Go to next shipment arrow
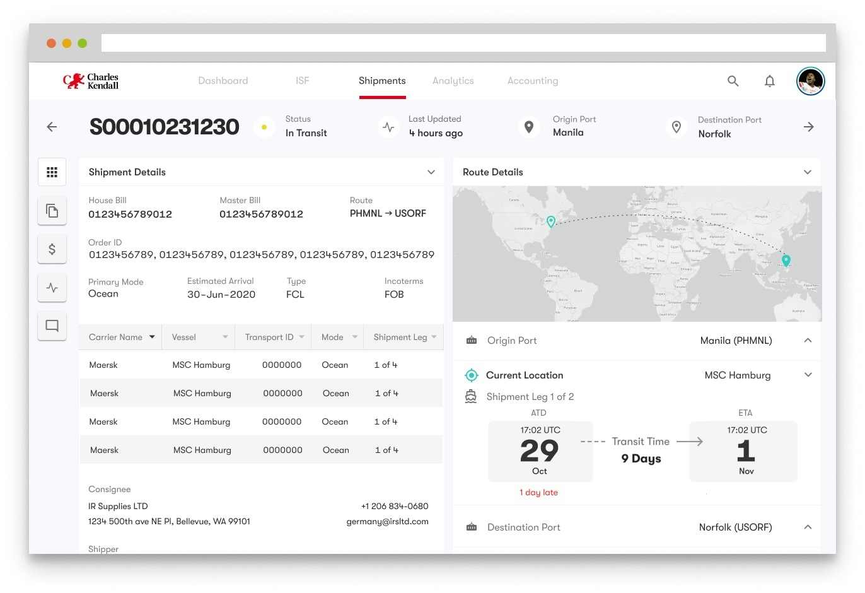 coord(808,127)
